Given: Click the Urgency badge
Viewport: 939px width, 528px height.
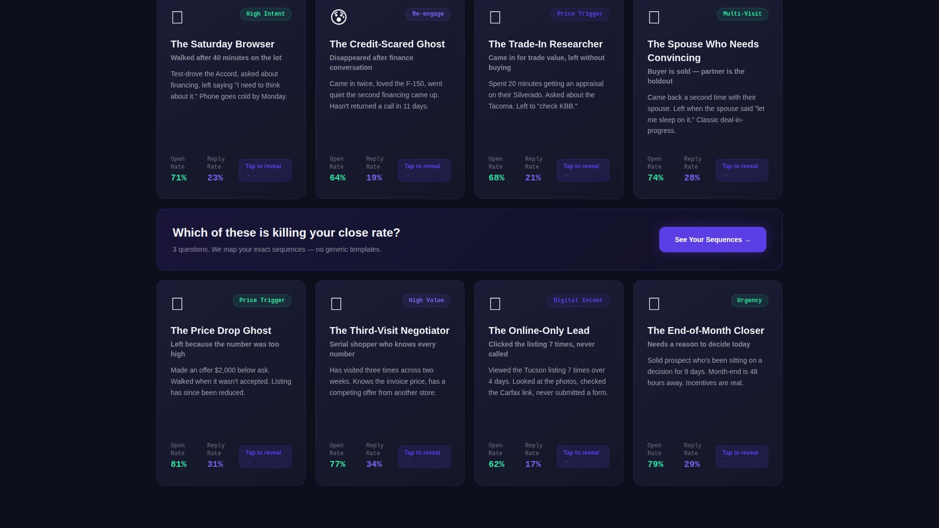Looking at the screenshot, I should 749,300.
